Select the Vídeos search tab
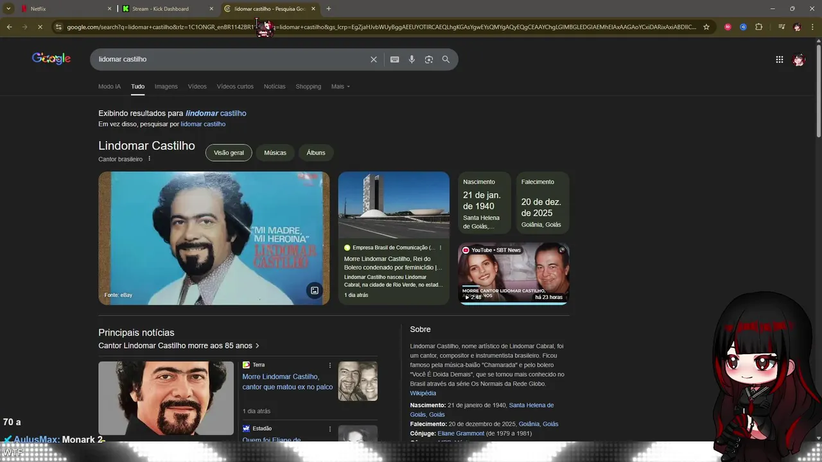 coord(197,87)
